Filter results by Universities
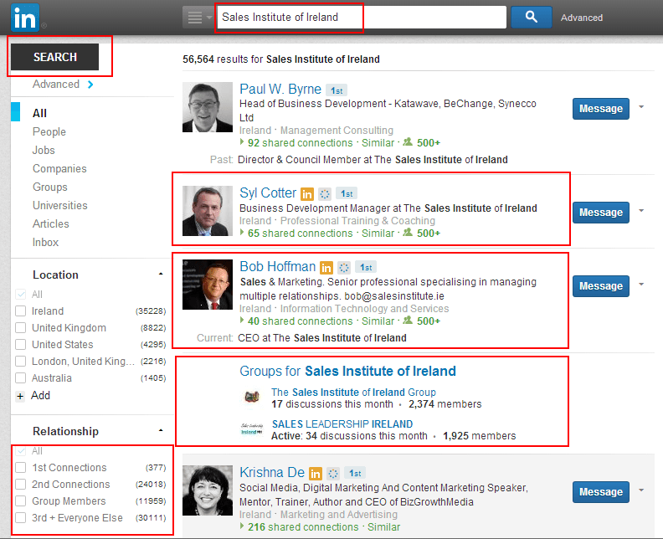The image size is (663, 539). 60,205
